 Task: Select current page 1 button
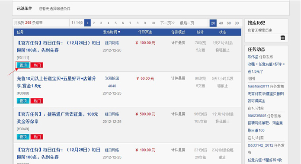[87, 23]
